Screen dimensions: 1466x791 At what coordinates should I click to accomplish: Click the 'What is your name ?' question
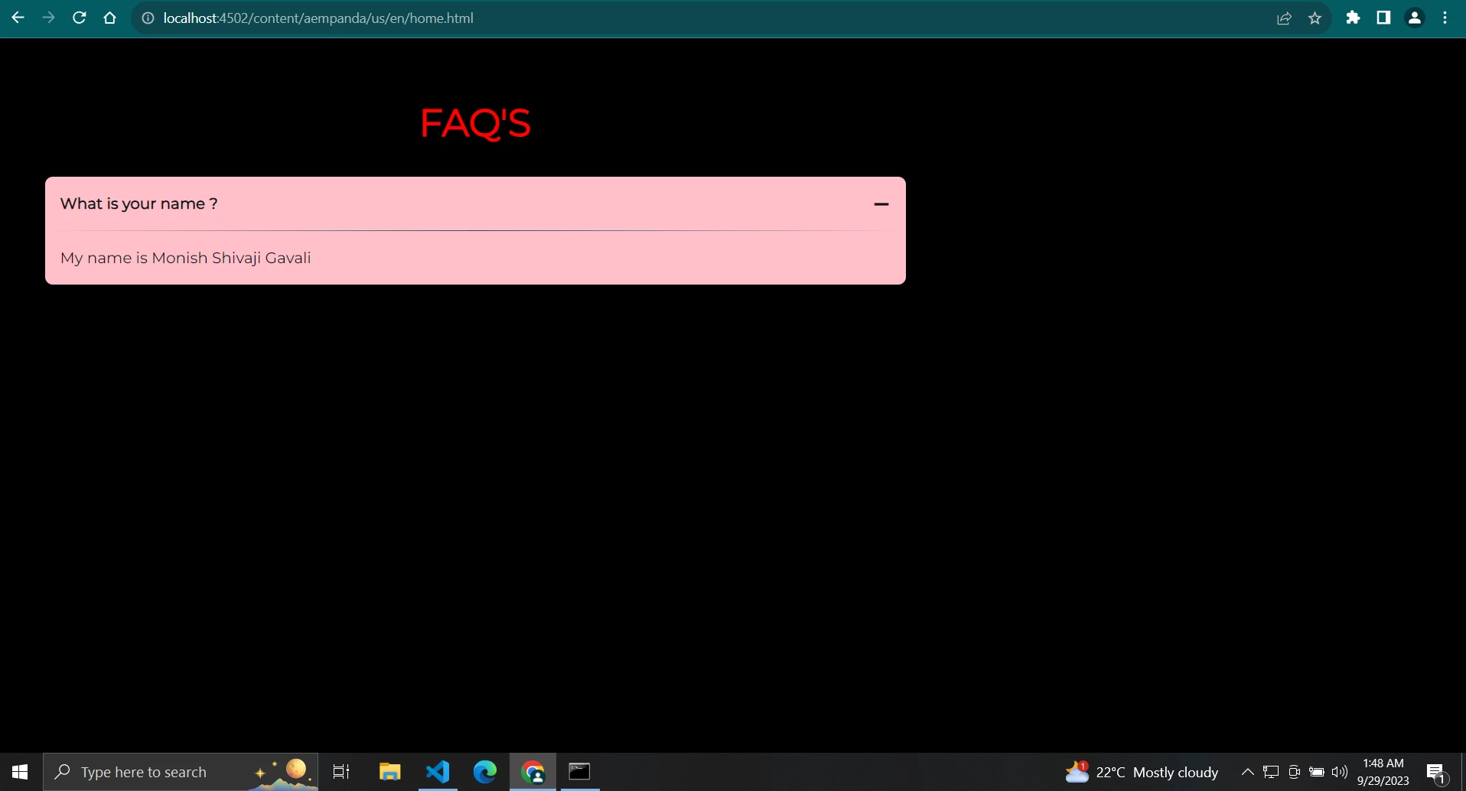coord(138,203)
